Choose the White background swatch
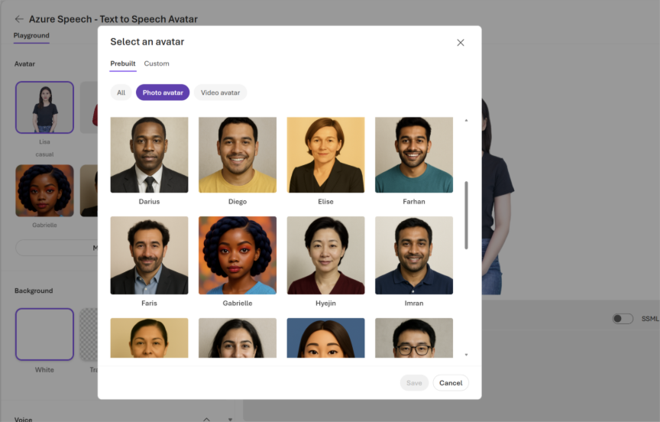 pos(44,334)
